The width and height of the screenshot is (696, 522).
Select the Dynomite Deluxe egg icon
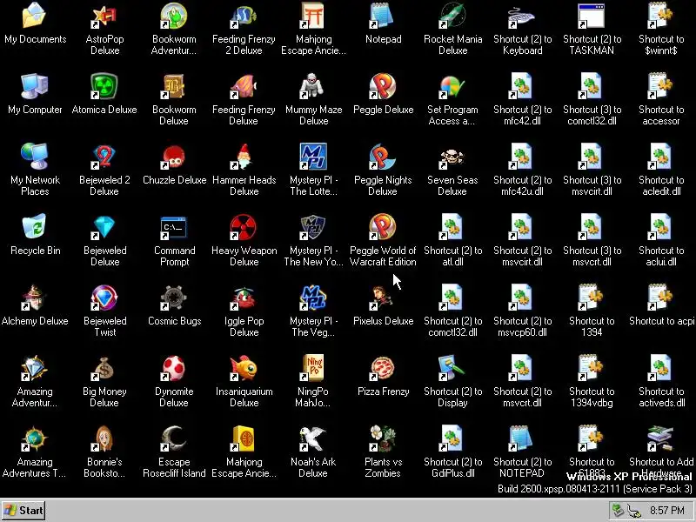[x=174, y=368]
